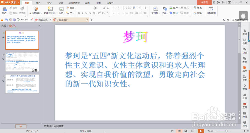Open the Backup (备份) sidebar panel
Screen dimensions: 250x133
[x=245, y=115]
